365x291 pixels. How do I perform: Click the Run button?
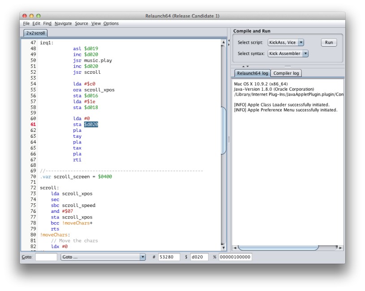click(x=329, y=42)
